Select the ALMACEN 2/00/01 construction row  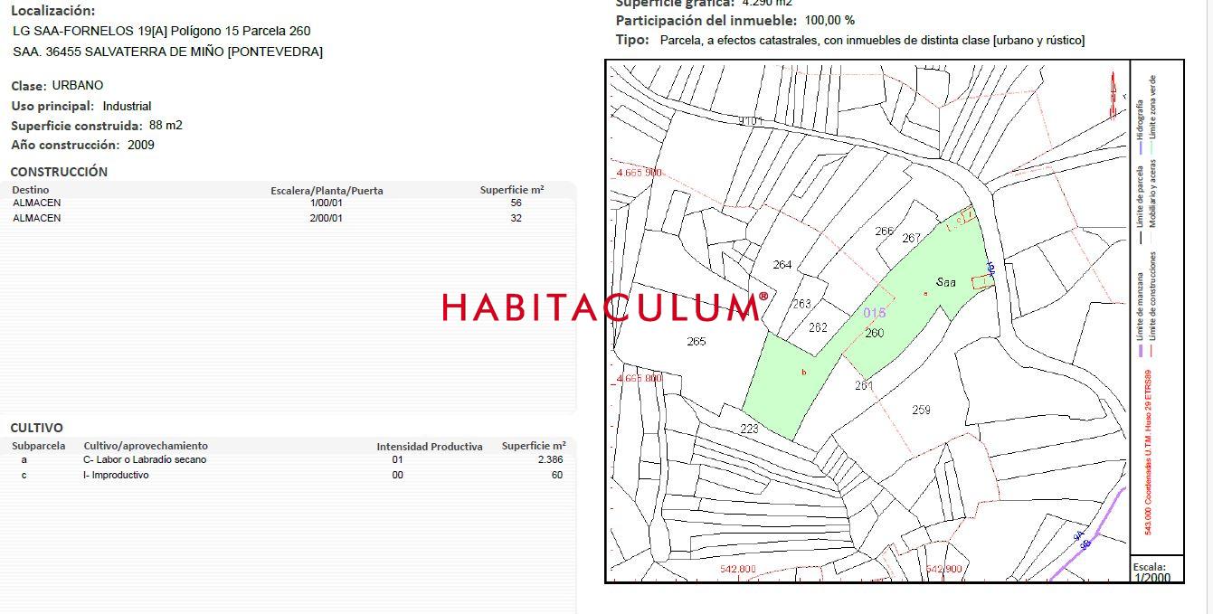click(289, 218)
